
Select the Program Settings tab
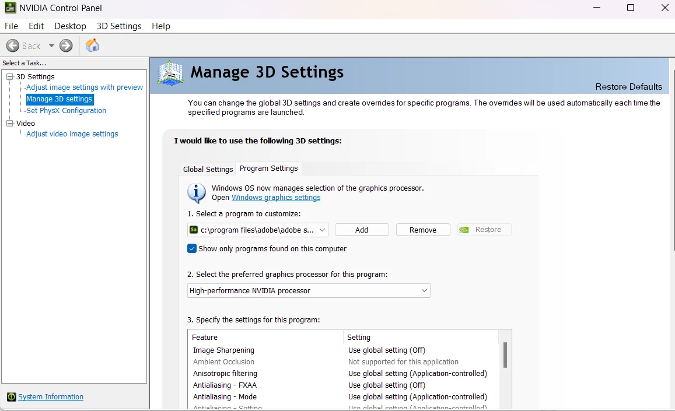(268, 168)
